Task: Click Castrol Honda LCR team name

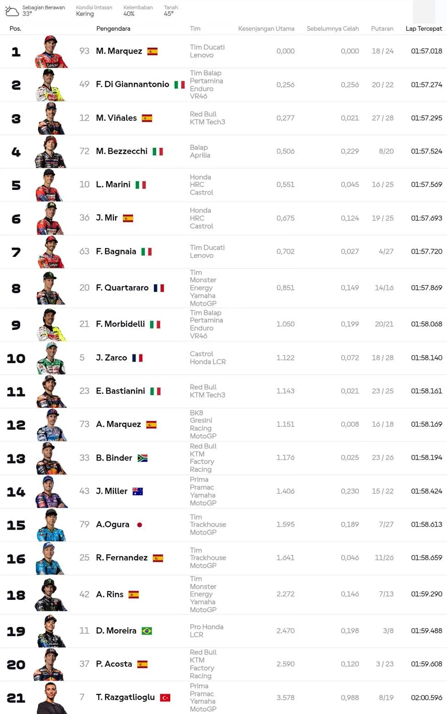Action: 208,358
